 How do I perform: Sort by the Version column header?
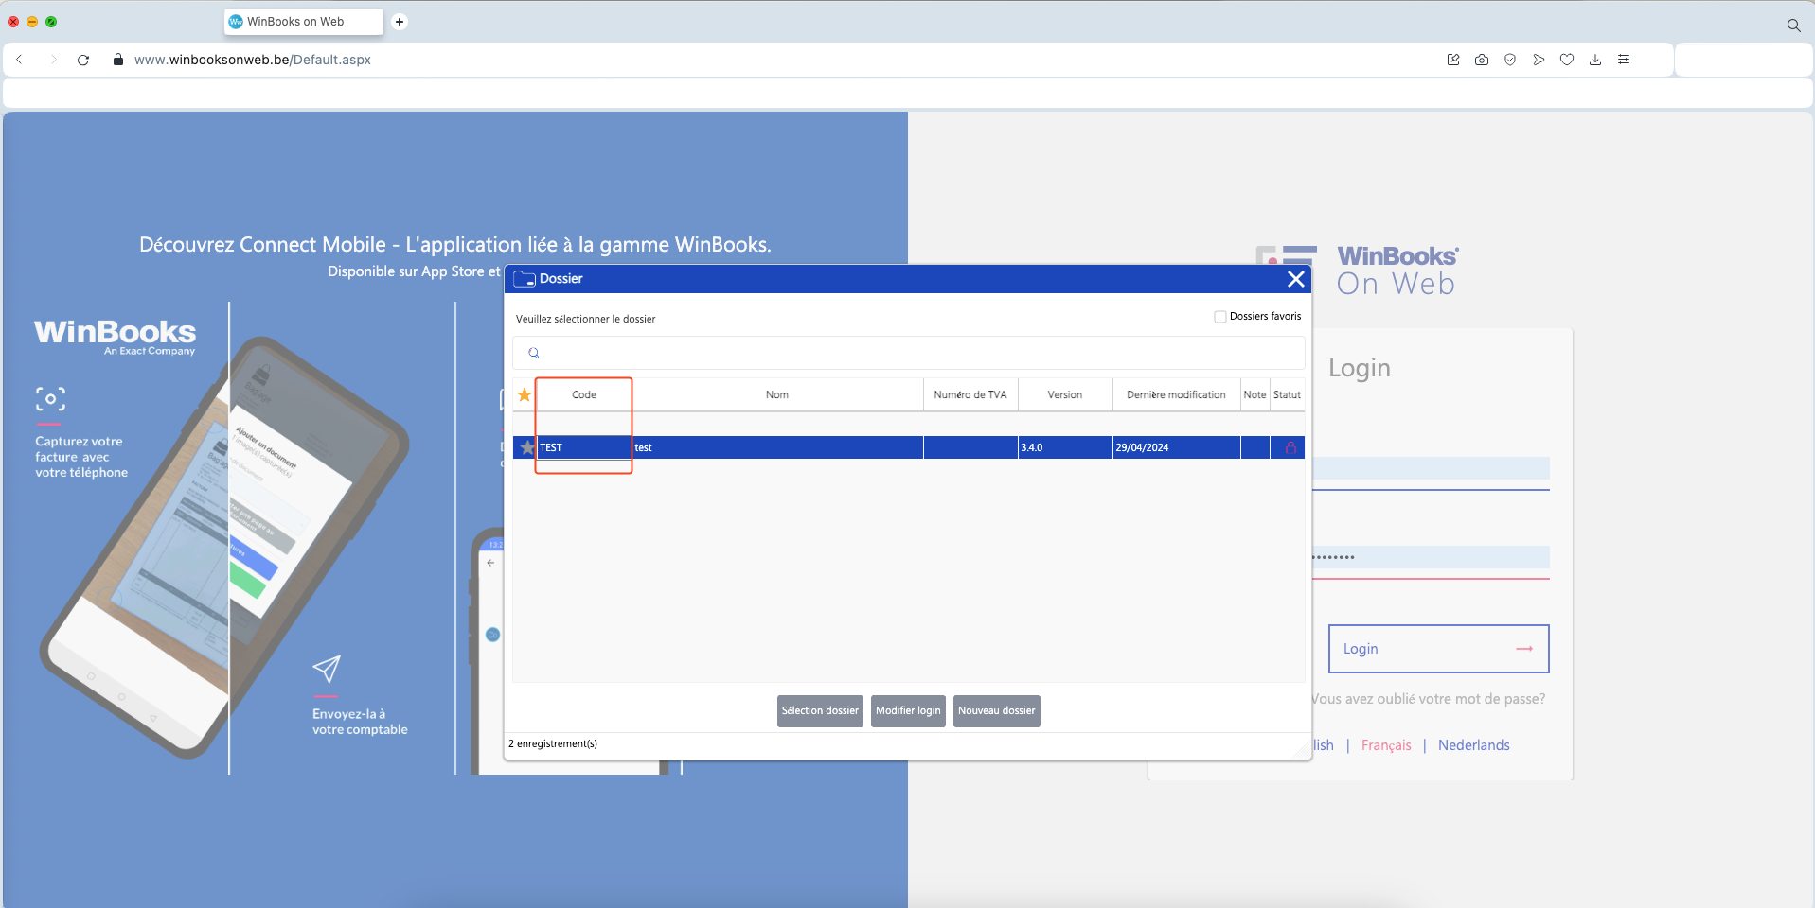(x=1065, y=394)
